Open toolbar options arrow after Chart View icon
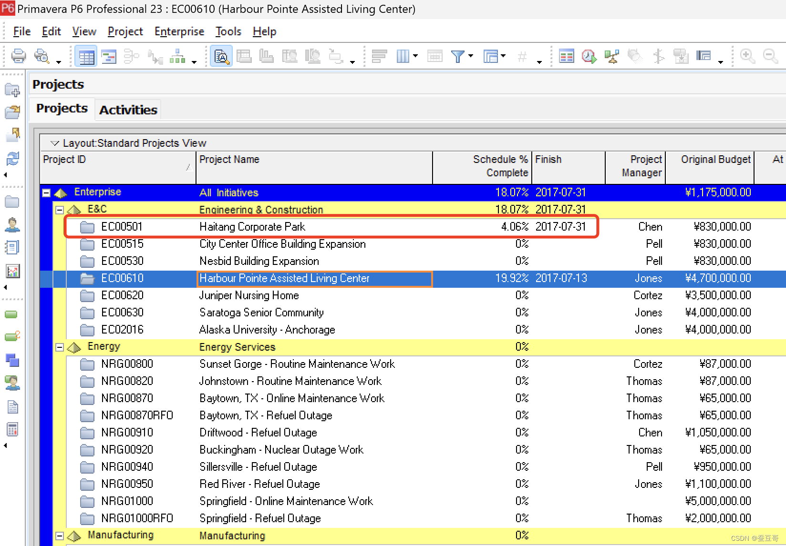This screenshot has width=786, height=546. (194, 62)
